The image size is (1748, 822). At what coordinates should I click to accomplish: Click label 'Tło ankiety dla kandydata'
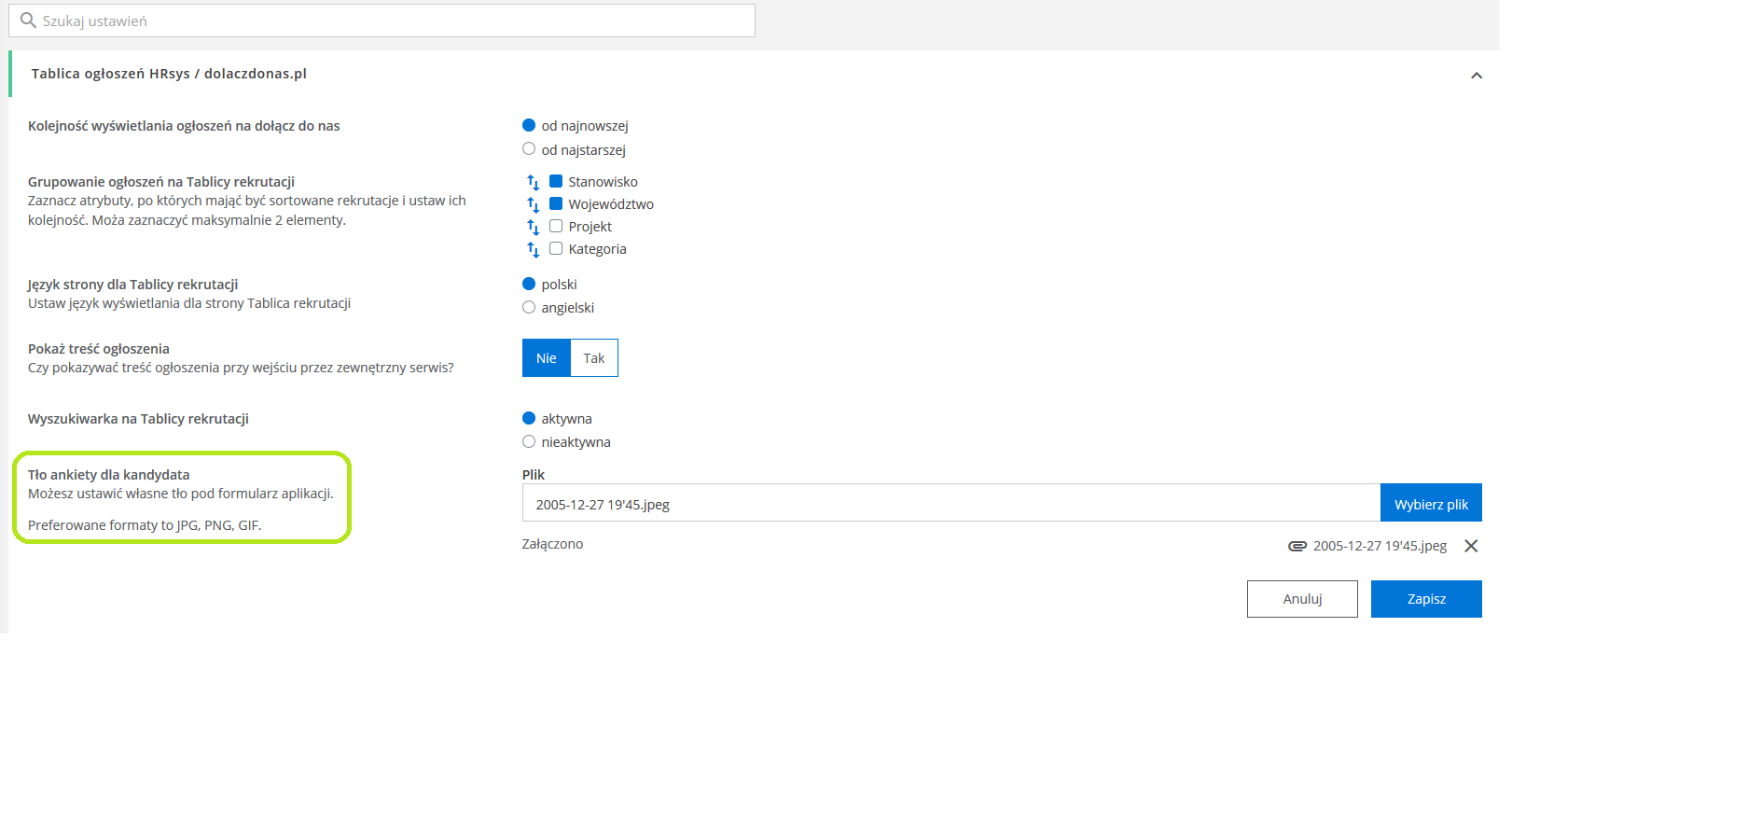[109, 475]
